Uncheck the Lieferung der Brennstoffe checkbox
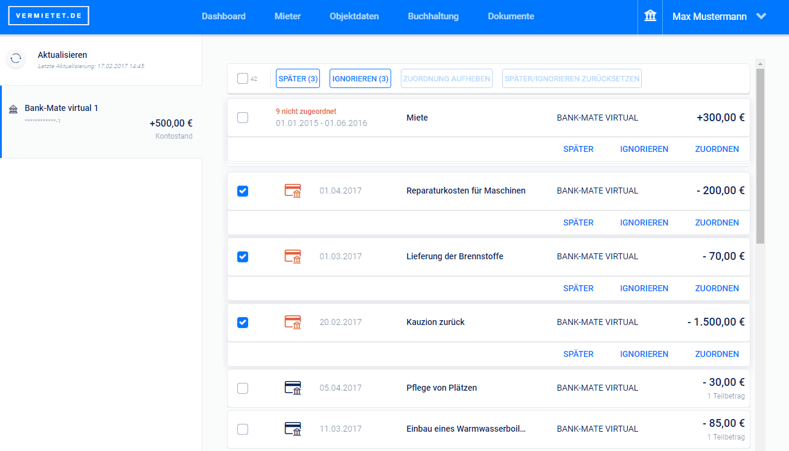789x451 pixels. click(x=243, y=257)
